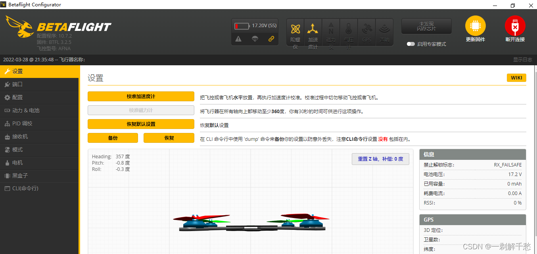Open the firmware update chip icon
This screenshot has width=537, height=254.
[x=475, y=26]
